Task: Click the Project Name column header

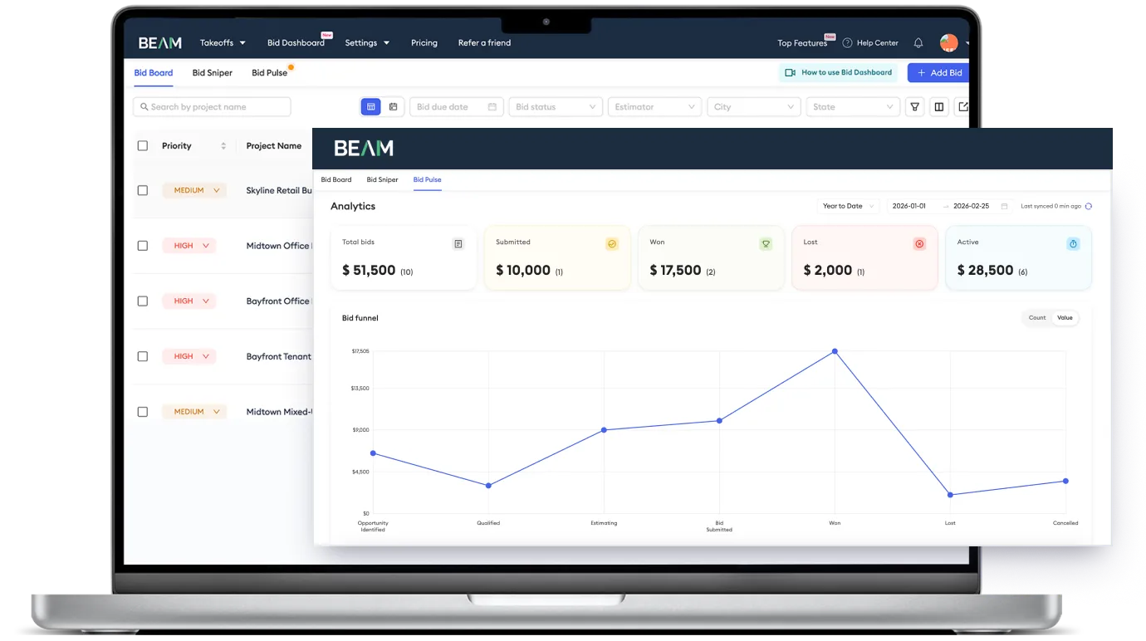Action: [274, 146]
